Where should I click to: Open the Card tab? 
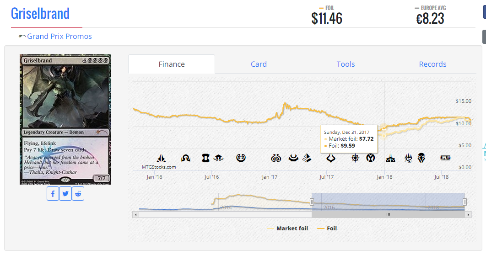coord(259,64)
